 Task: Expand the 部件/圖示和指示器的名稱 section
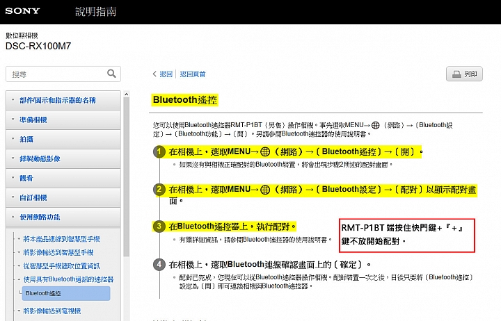click(63, 100)
